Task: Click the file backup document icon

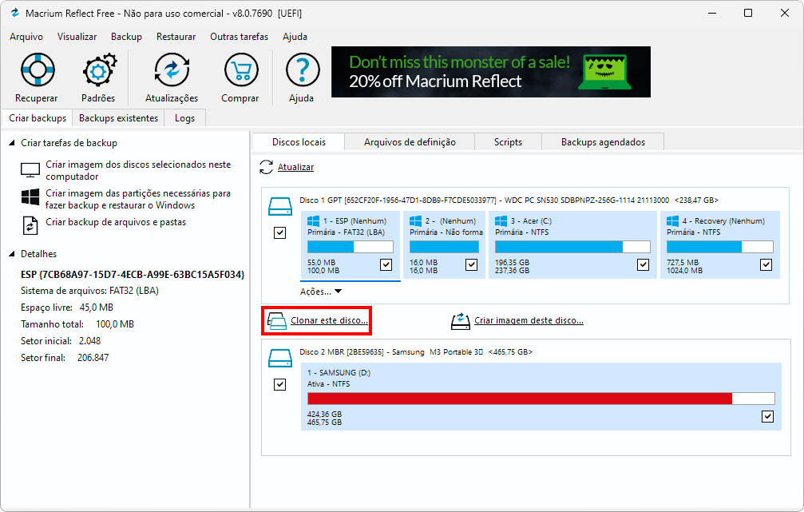Action: coord(30,226)
